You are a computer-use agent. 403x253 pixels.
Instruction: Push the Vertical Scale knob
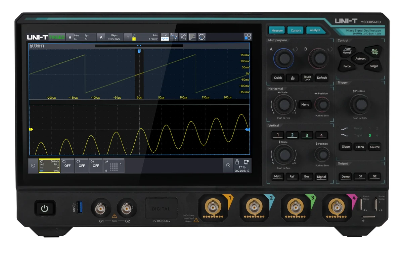pos(284,155)
